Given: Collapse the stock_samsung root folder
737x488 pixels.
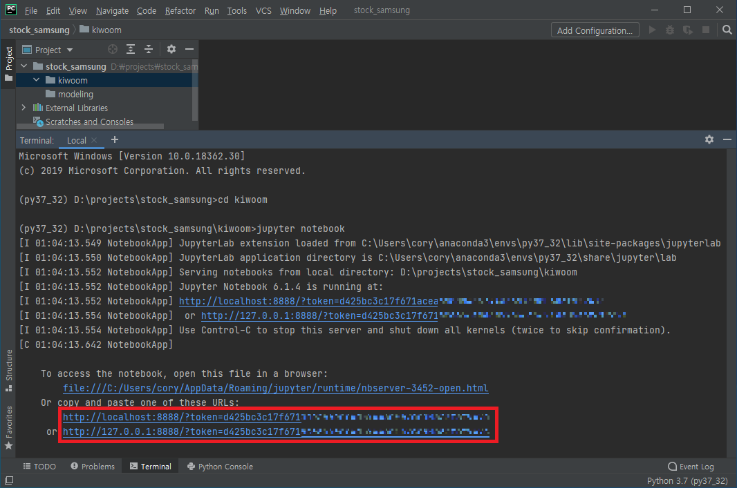Looking at the screenshot, I should point(24,66).
